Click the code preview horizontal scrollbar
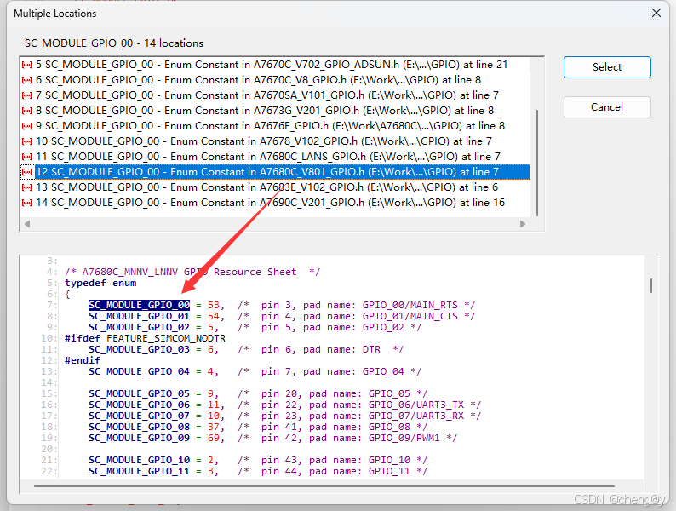This screenshot has height=511, width=676. (x=324, y=486)
